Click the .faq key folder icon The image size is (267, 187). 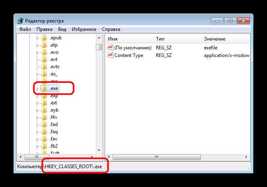(x=44, y=132)
